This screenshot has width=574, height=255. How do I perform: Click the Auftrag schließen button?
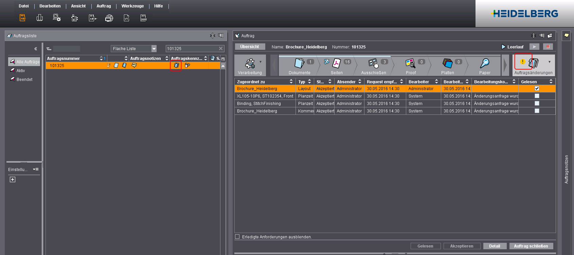(x=531, y=246)
